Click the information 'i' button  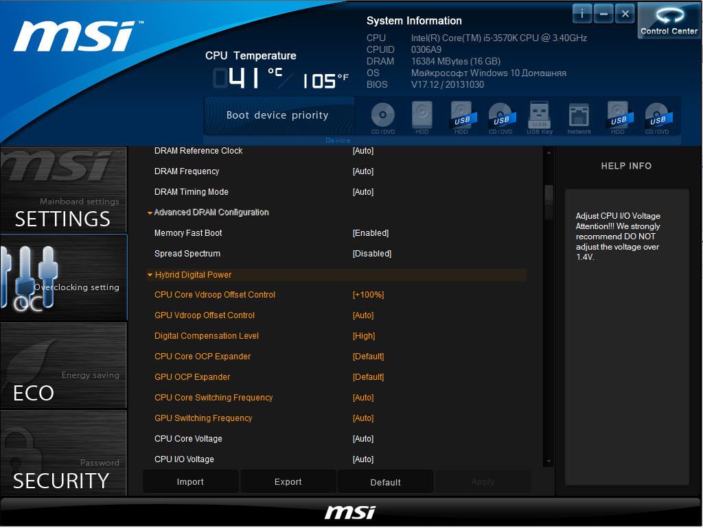582,14
